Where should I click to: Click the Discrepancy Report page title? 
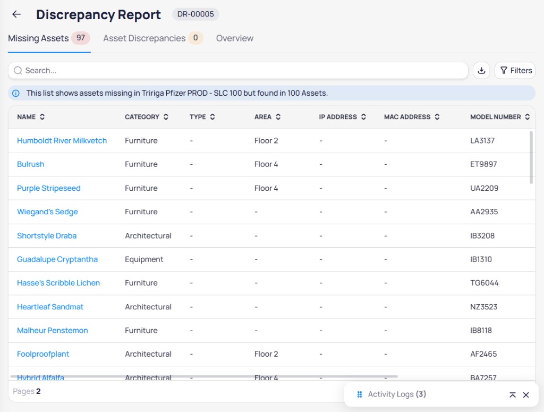point(98,14)
